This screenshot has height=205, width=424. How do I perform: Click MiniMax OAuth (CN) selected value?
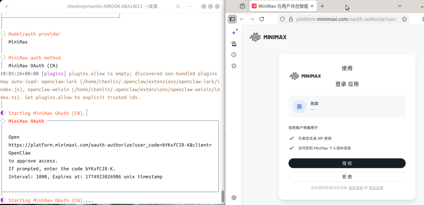pyautogui.click(x=33, y=66)
